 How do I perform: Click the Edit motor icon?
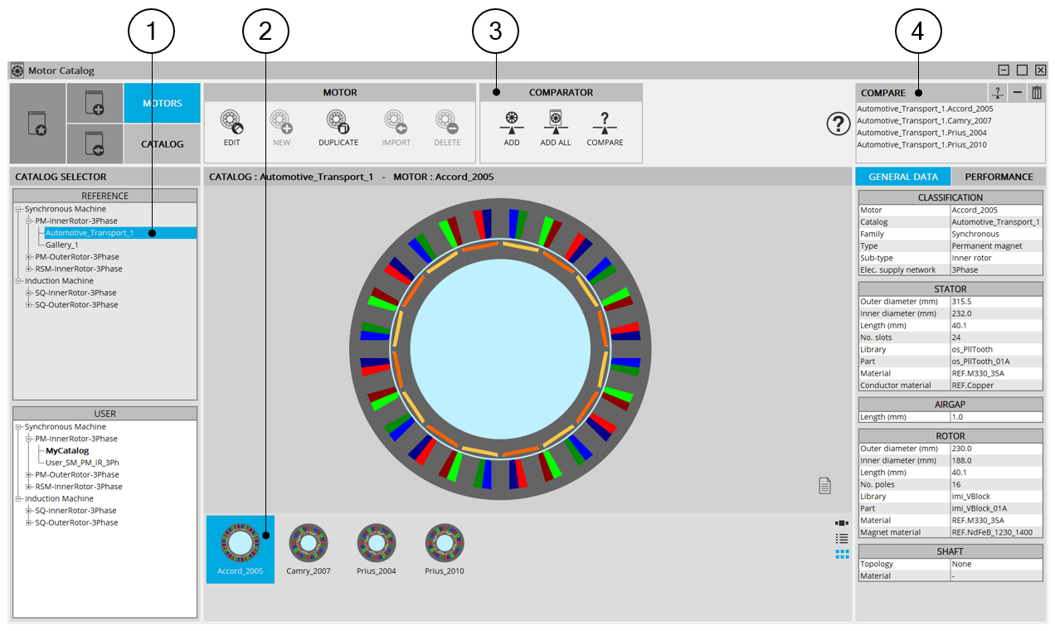231,124
